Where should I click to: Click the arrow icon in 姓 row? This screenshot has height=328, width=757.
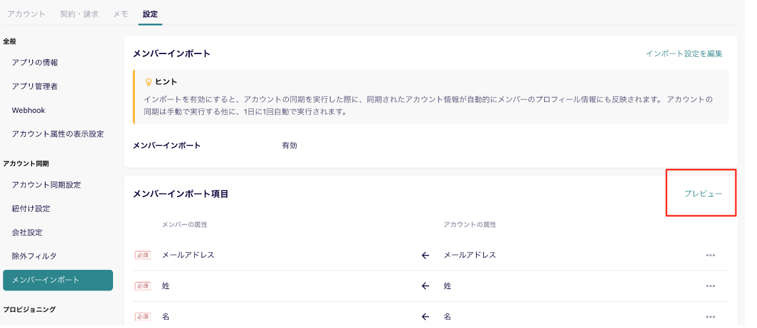click(425, 286)
